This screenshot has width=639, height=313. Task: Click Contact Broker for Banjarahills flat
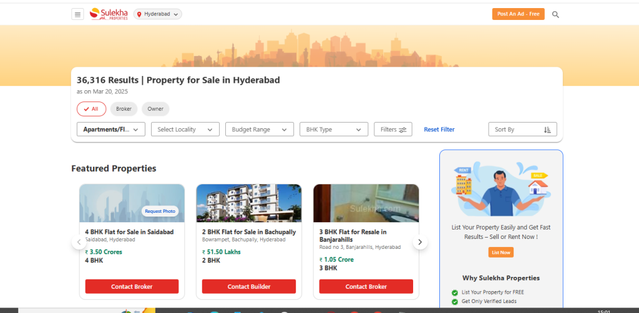(x=366, y=287)
